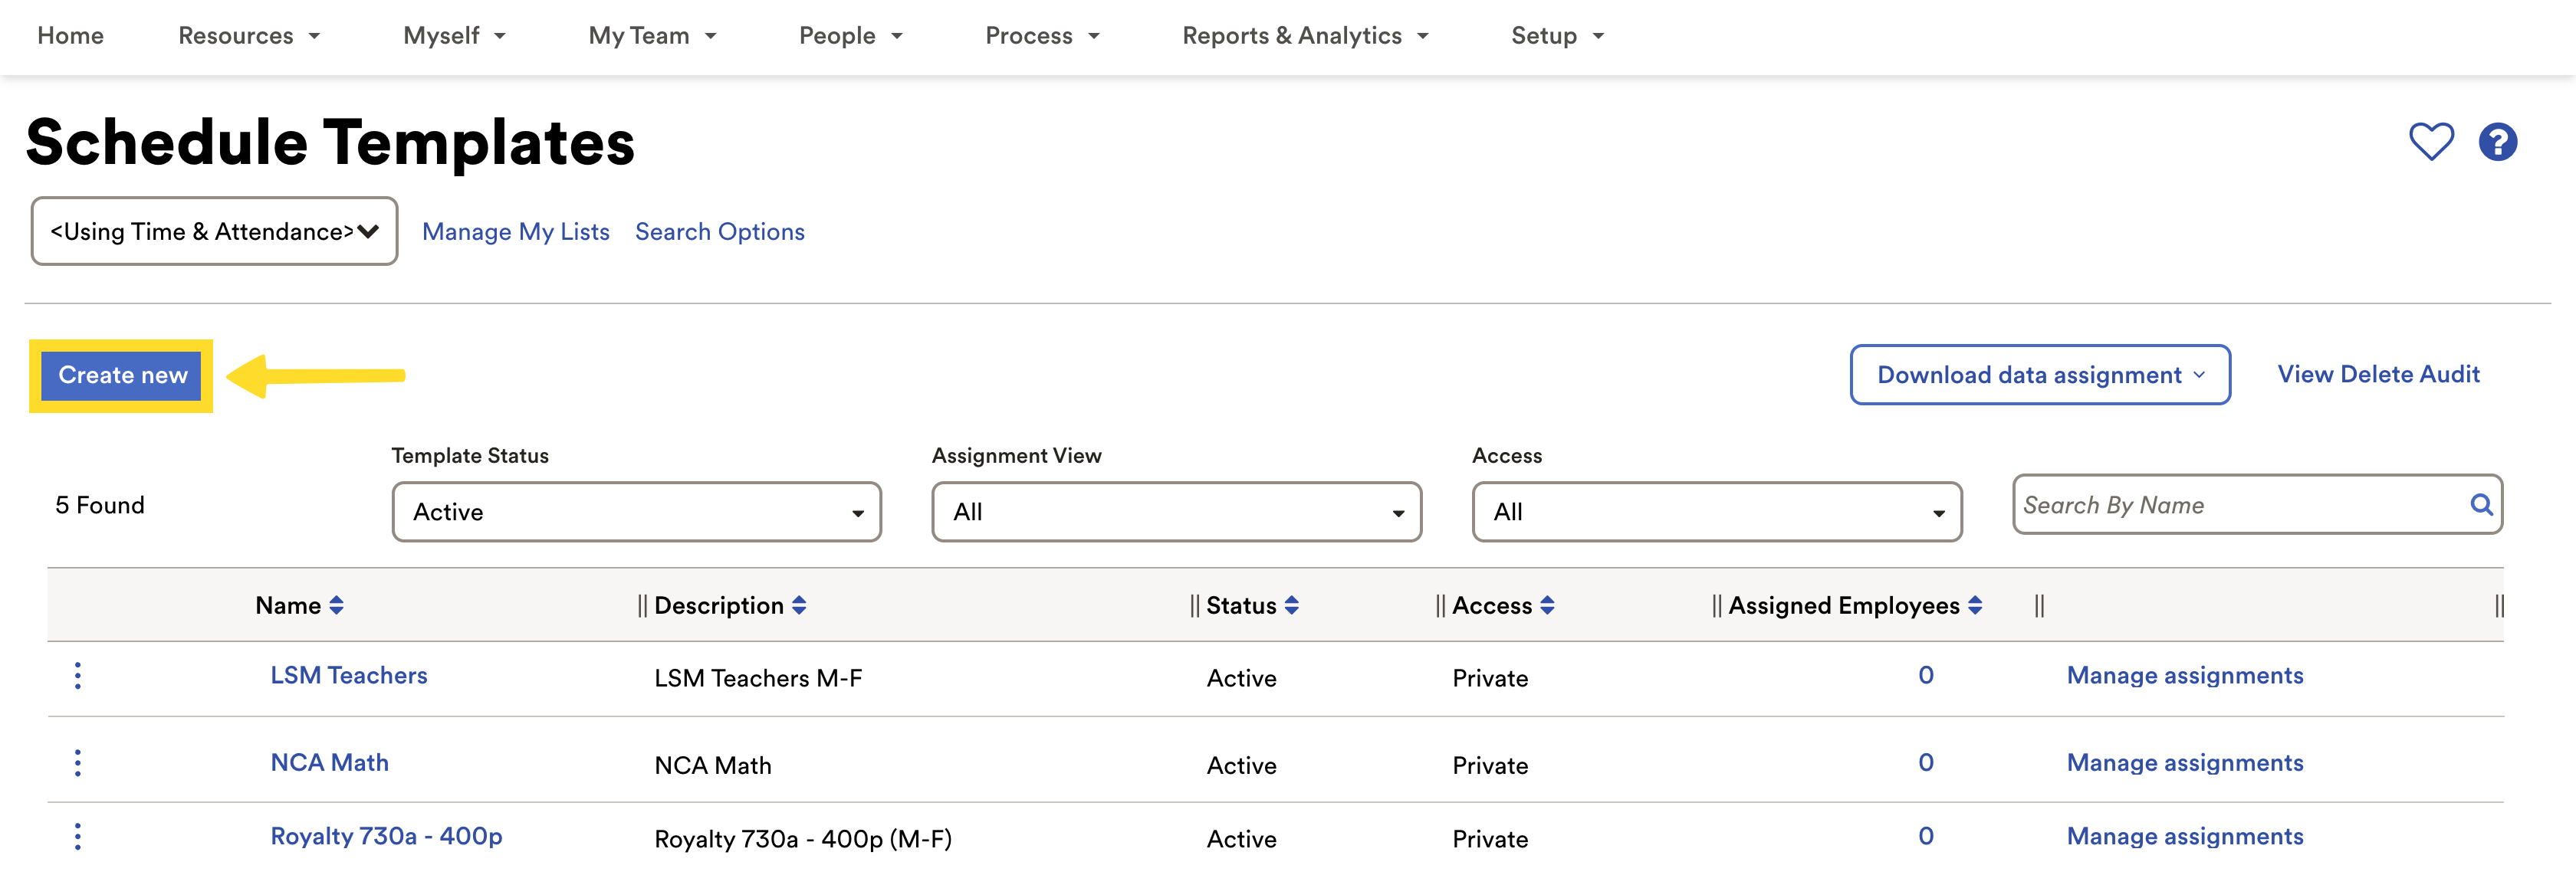Manage assignments for NCA Math
Screen dimensions: 2576x875
(x=2185, y=762)
